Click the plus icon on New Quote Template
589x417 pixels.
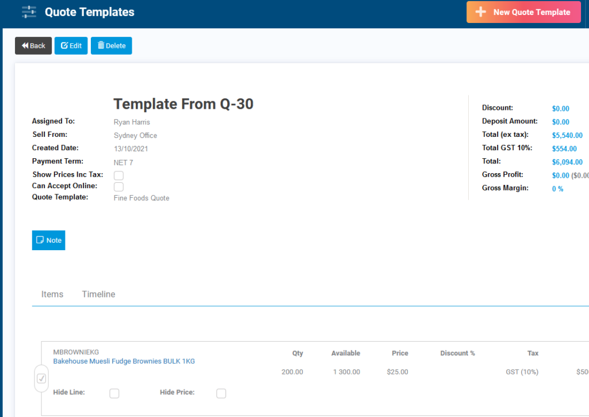point(481,12)
